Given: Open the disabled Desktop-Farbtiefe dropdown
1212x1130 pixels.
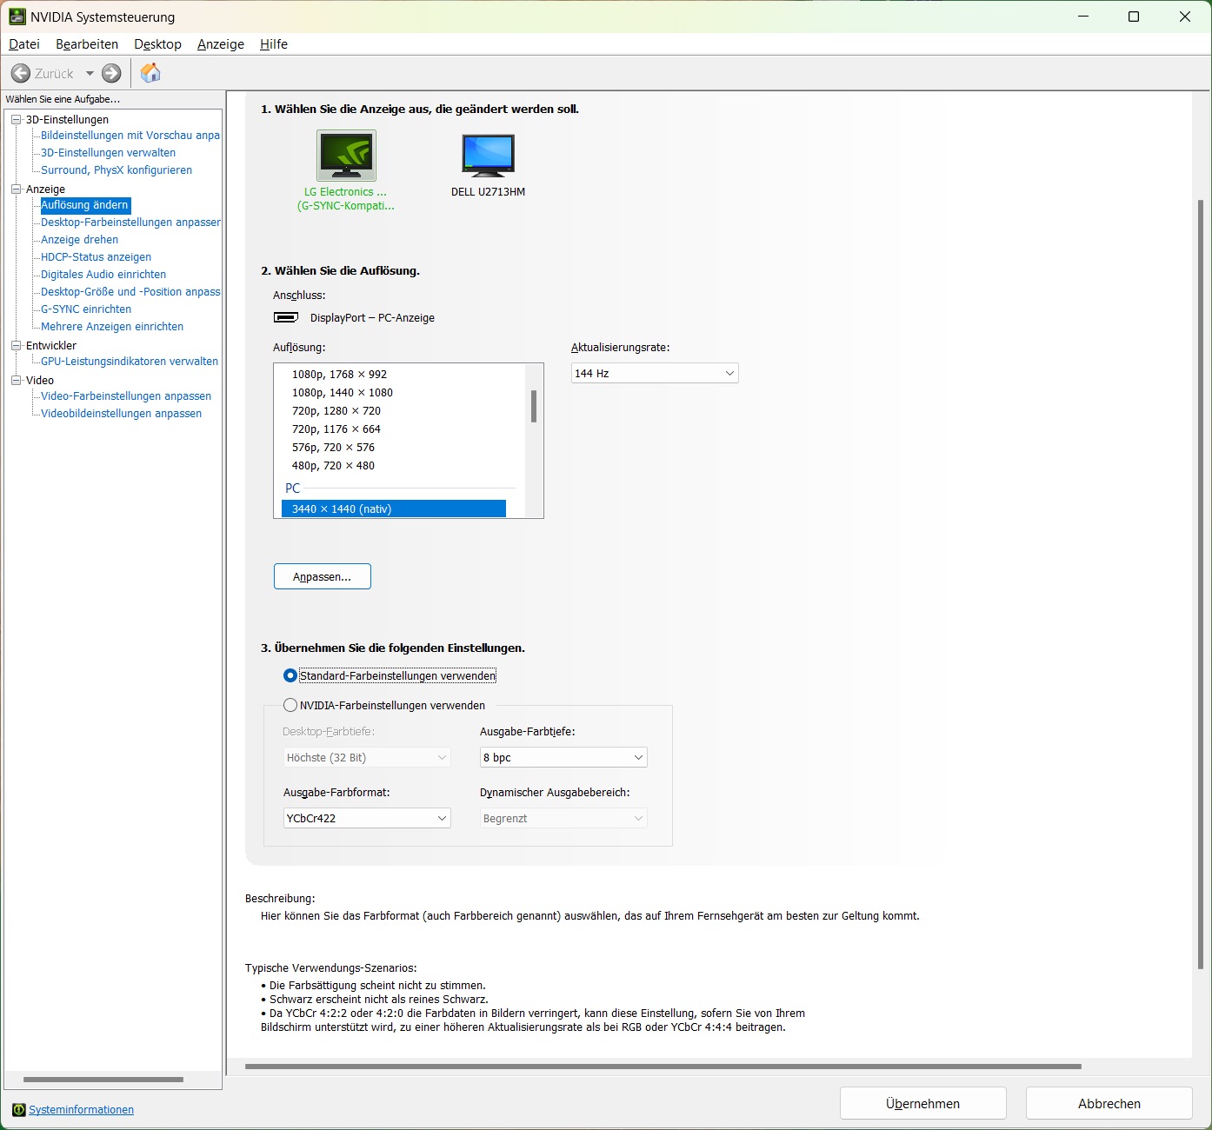Looking at the screenshot, I should (367, 757).
